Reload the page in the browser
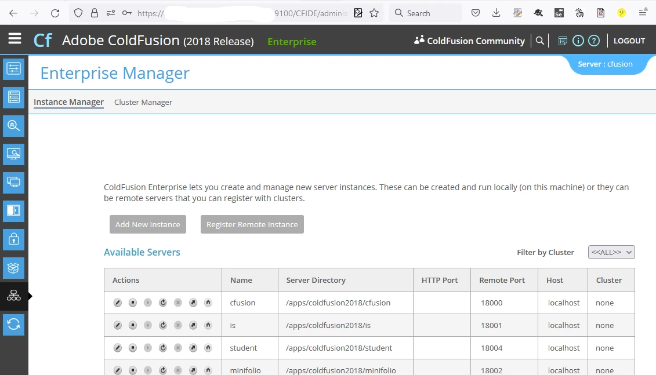The image size is (656, 375). coord(55,13)
